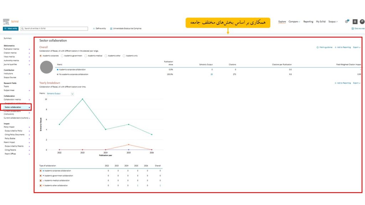Open Citing Patents sidebar item
Image resolution: width=365 pixels, height=205 pixels.
(10, 150)
